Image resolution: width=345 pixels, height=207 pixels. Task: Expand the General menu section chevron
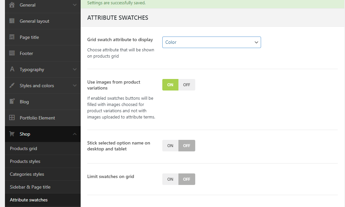click(75, 5)
